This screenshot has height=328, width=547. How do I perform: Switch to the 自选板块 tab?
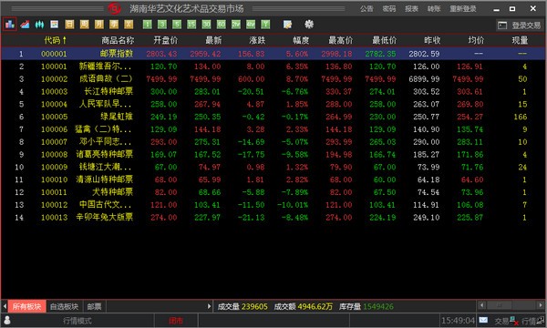click(64, 306)
